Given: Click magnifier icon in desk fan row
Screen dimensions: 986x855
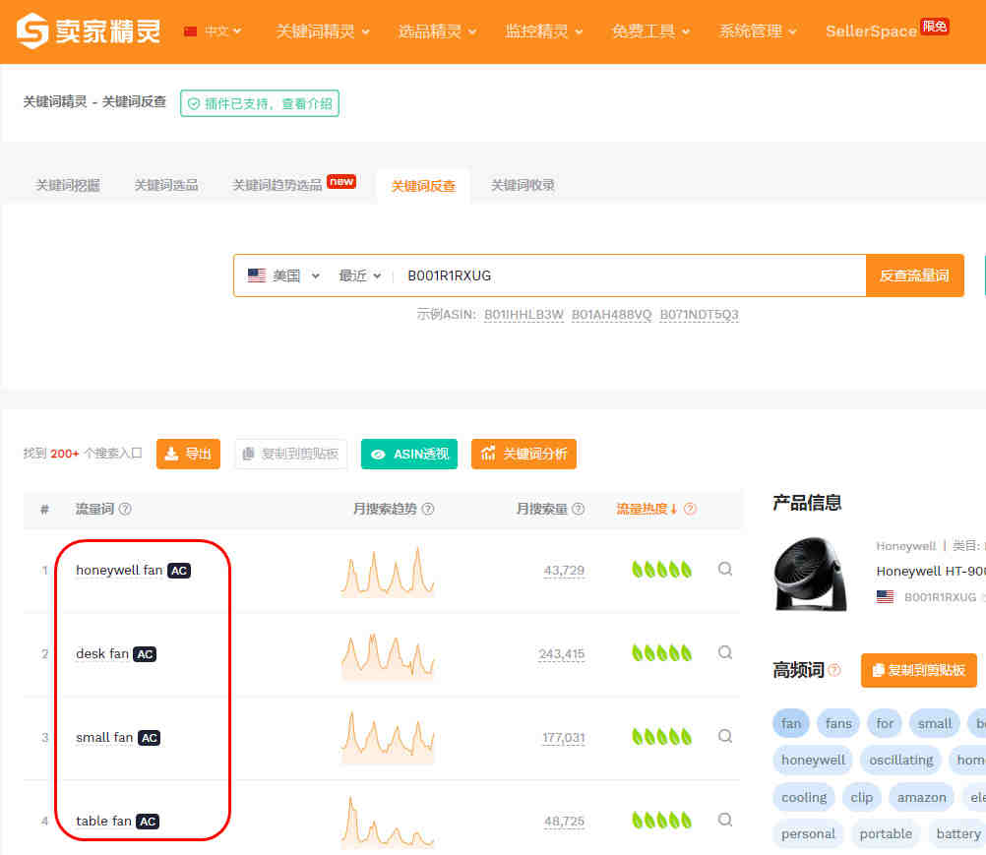Looking at the screenshot, I should tap(725, 652).
